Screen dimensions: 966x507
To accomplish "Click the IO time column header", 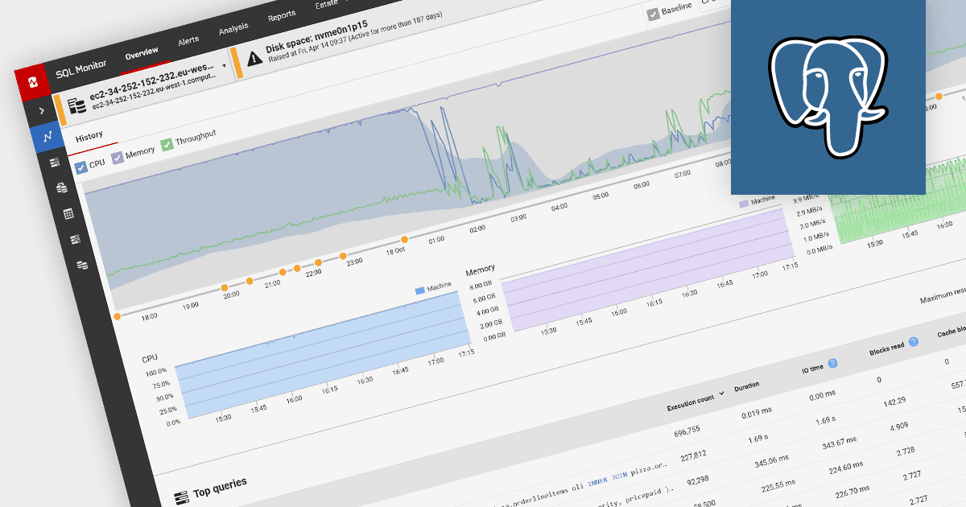I will point(811,369).
